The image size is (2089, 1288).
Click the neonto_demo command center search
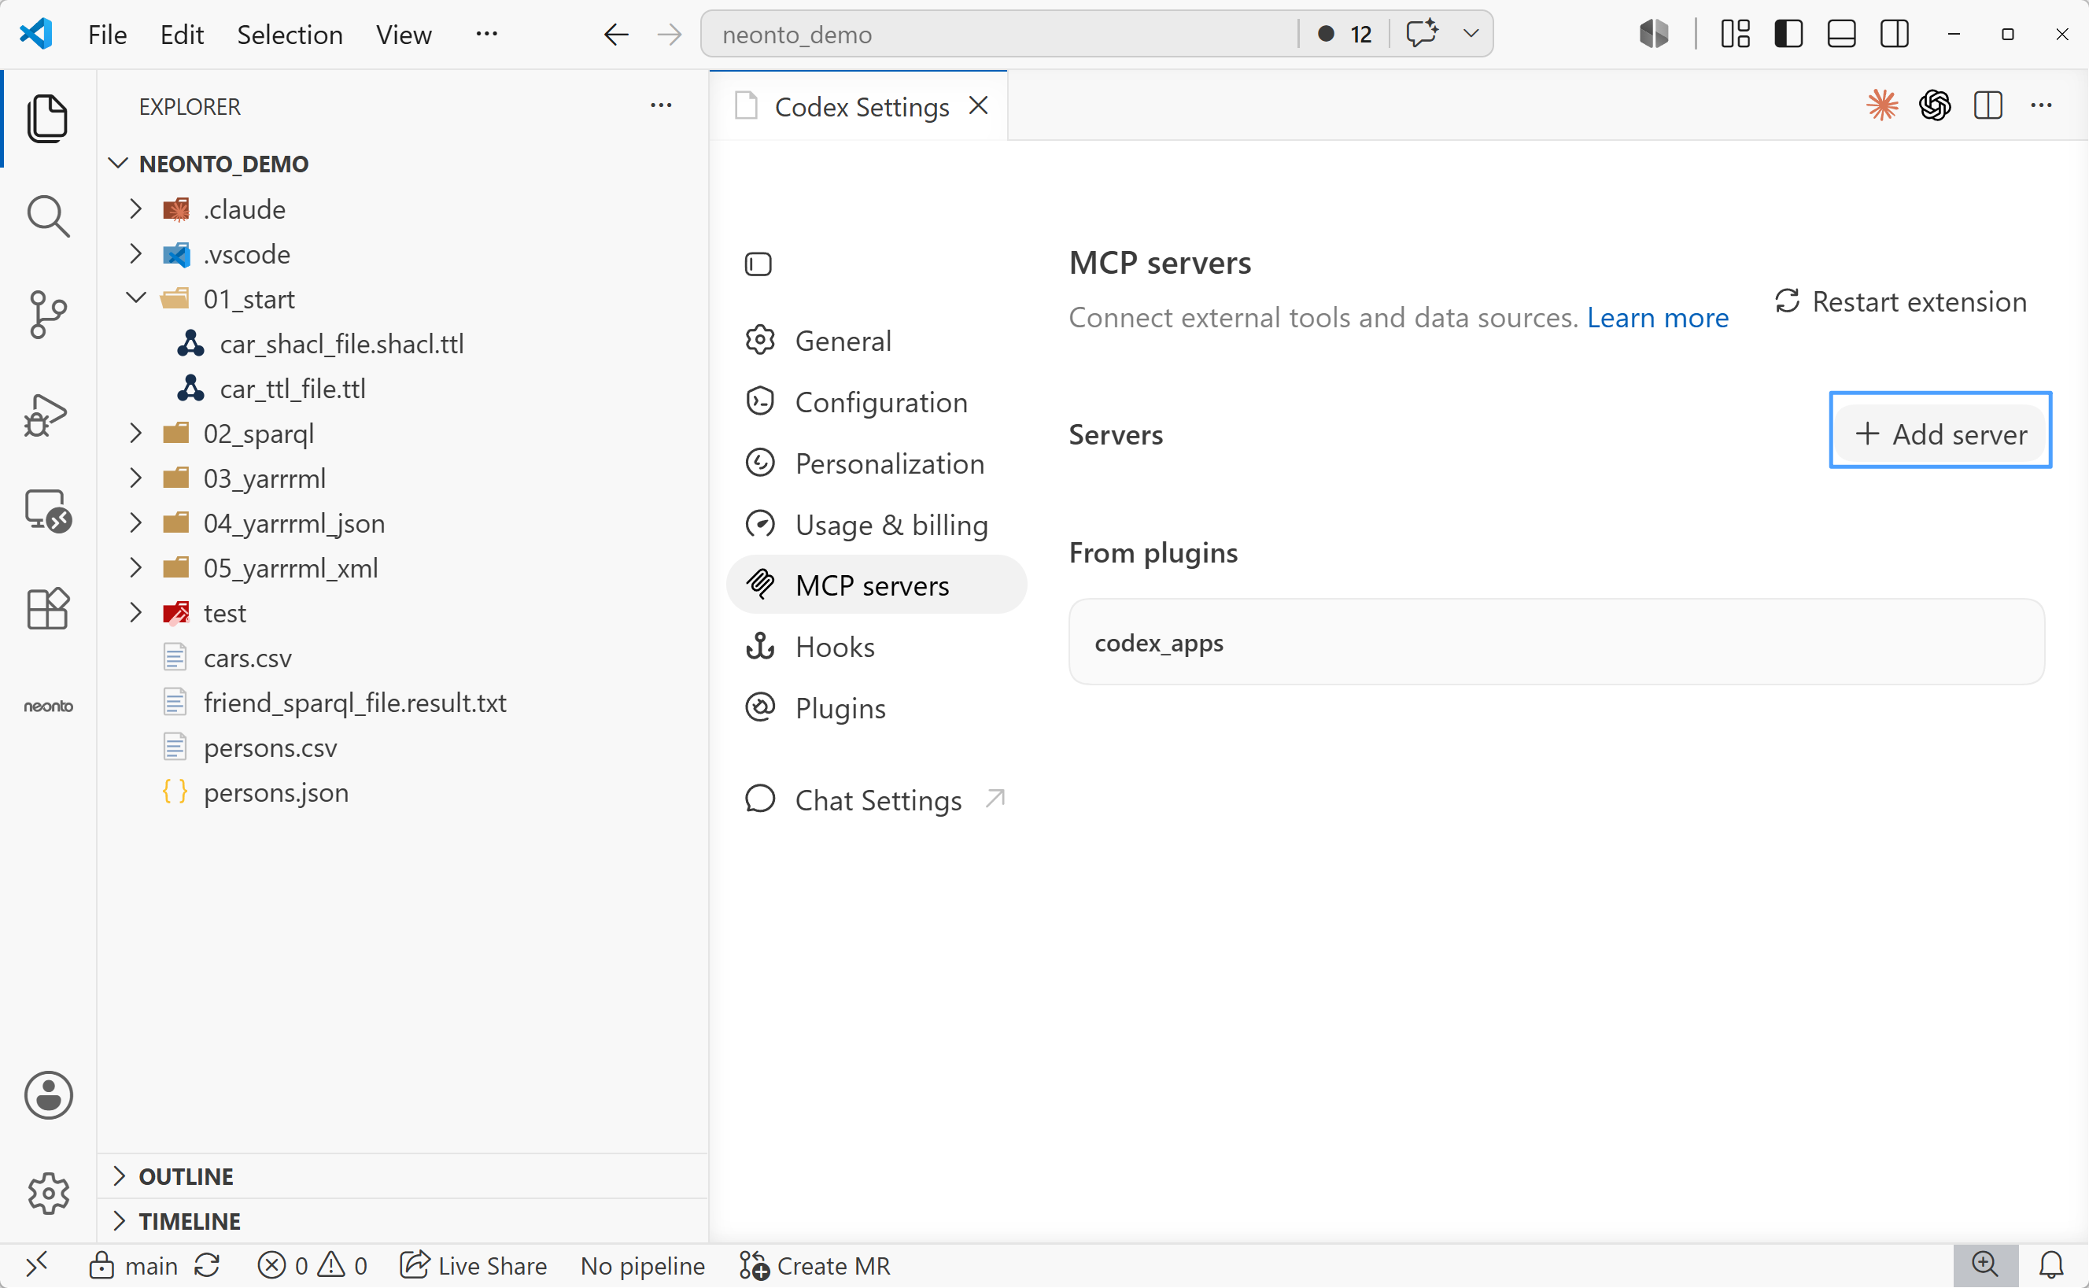pos(1001,34)
